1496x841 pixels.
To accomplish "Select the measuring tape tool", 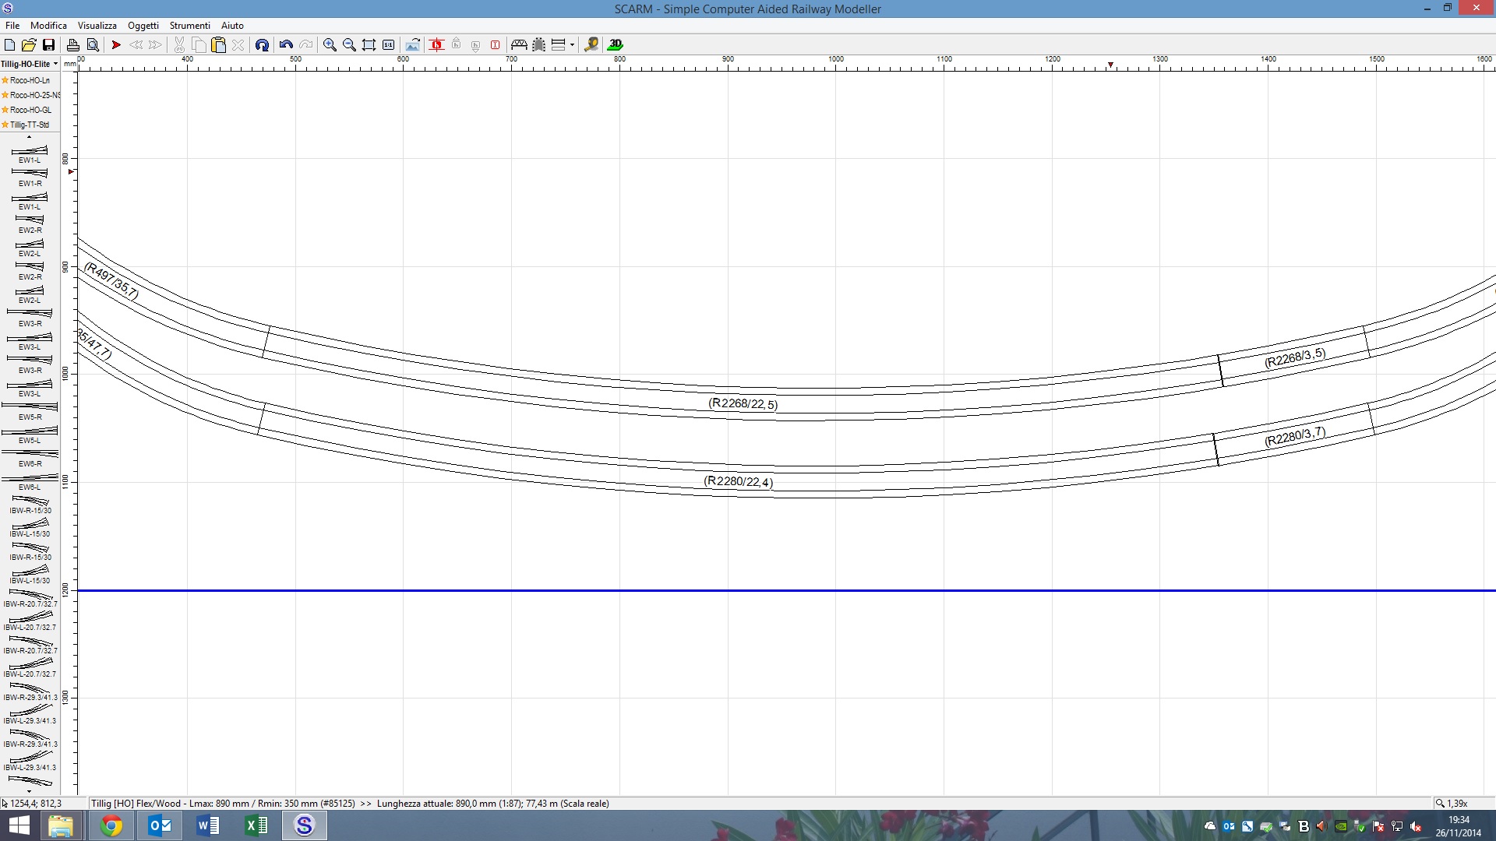I will tap(591, 45).
